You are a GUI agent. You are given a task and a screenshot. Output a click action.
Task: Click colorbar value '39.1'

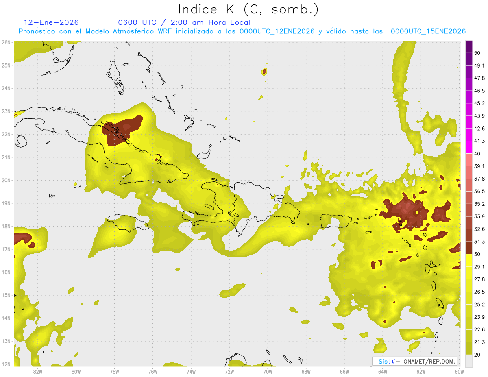[479, 166]
